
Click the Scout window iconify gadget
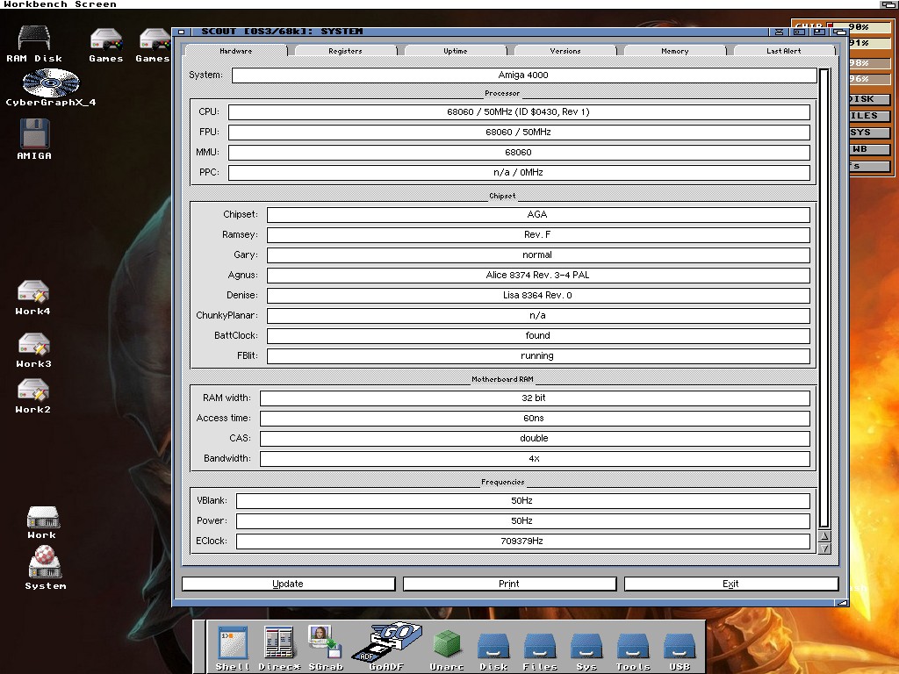(x=799, y=32)
